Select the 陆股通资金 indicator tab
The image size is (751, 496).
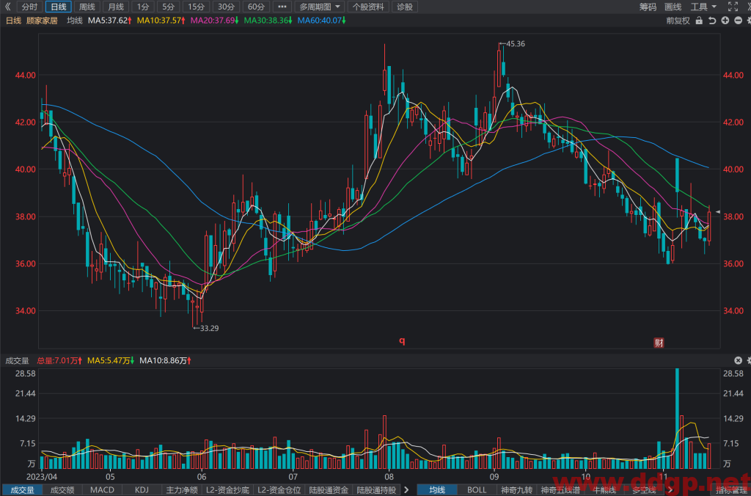coord(329,490)
